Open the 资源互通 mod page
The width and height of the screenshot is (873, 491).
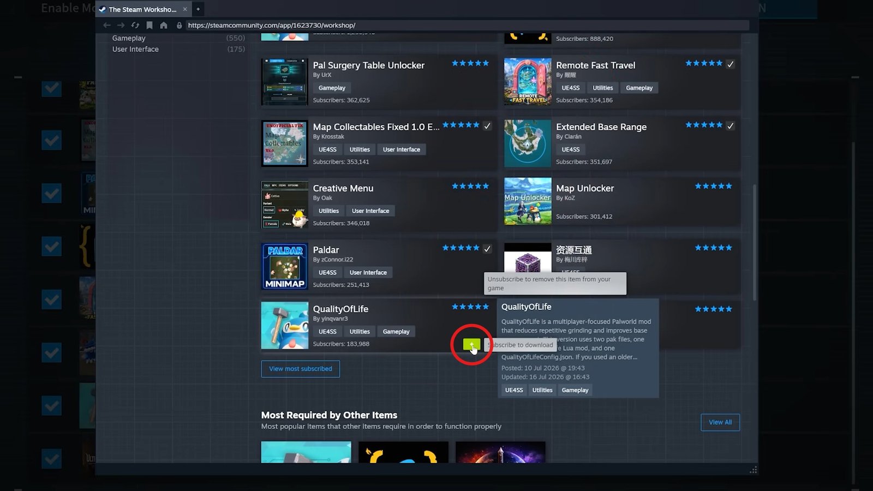click(x=574, y=250)
